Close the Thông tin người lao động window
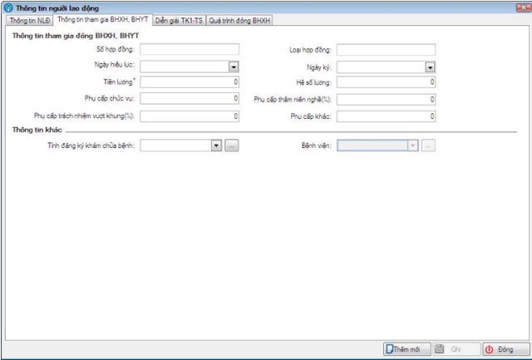The height and width of the screenshot is (360, 532). click(x=523, y=7)
